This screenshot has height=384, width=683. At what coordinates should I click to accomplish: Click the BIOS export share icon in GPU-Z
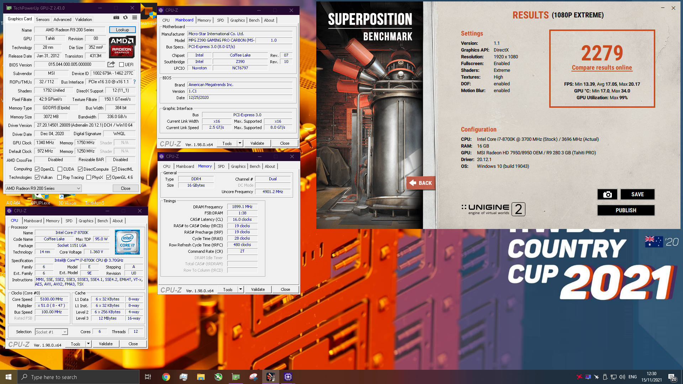[x=111, y=64]
